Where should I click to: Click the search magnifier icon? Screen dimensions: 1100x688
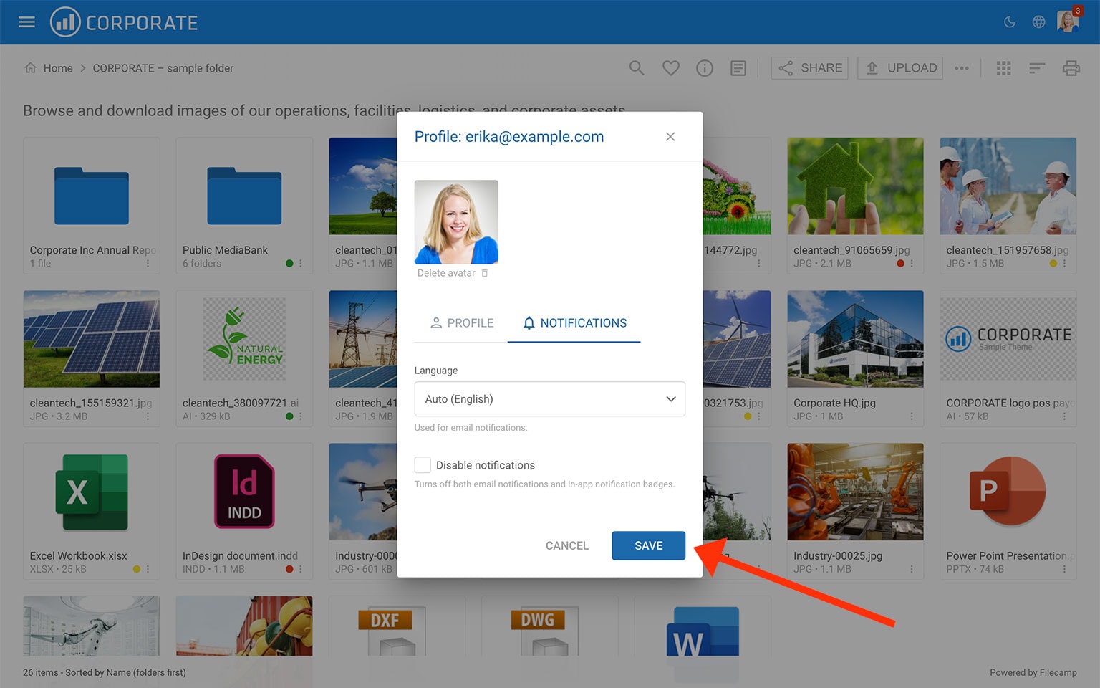point(636,68)
